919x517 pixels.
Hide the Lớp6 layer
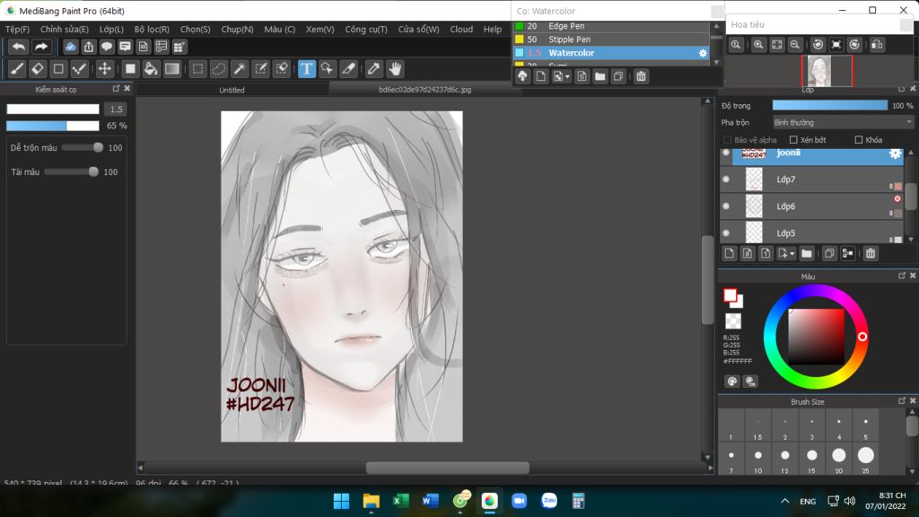pyautogui.click(x=726, y=206)
